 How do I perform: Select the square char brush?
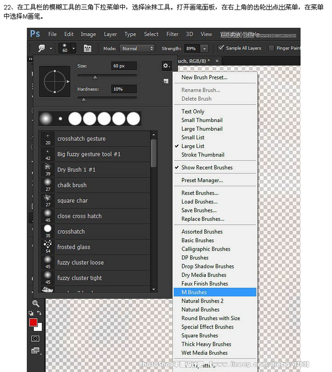click(x=94, y=200)
